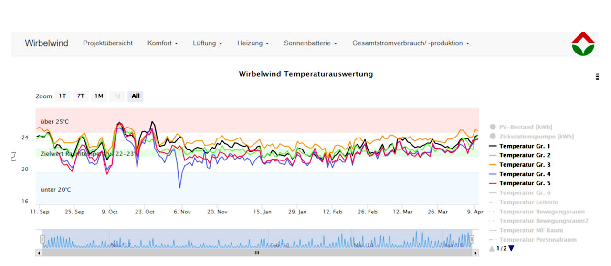Click navigator scrollbar right arrow
The height and width of the screenshot is (266, 611).
click(x=475, y=253)
